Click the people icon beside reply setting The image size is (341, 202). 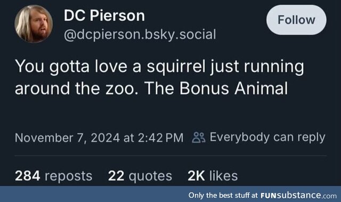point(199,138)
